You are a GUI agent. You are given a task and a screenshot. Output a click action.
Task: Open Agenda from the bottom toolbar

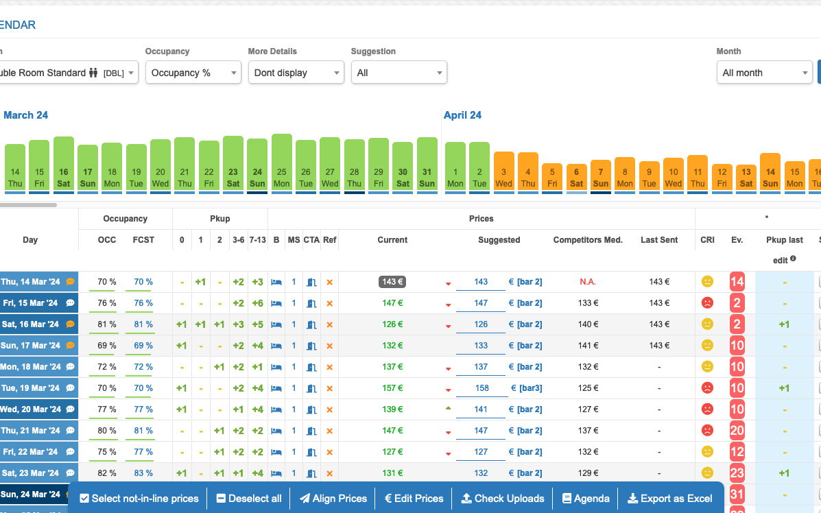pyautogui.click(x=585, y=499)
